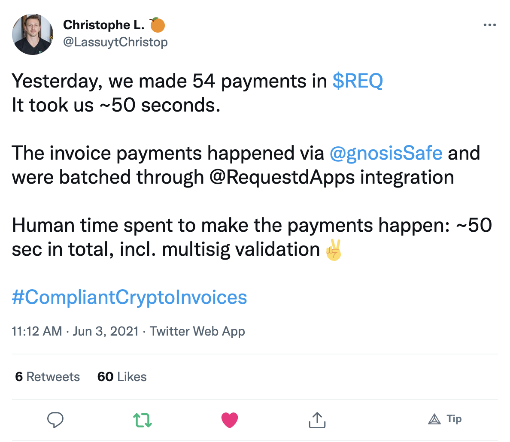510x442 pixels.
Task: Click the reply speech bubble icon
Action: (x=55, y=420)
